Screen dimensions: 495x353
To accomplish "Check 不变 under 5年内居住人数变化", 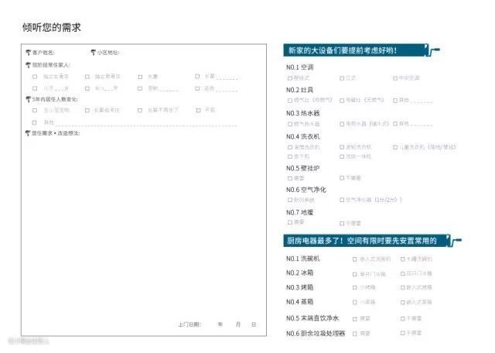I will [x=198, y=110].
